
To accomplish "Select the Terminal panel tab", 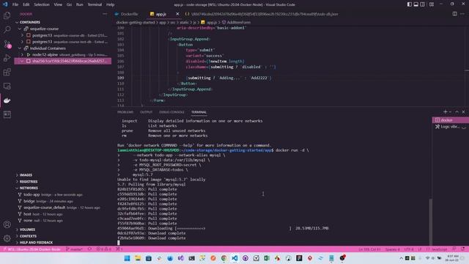I will pyautogui.click(x=199, y=112).
